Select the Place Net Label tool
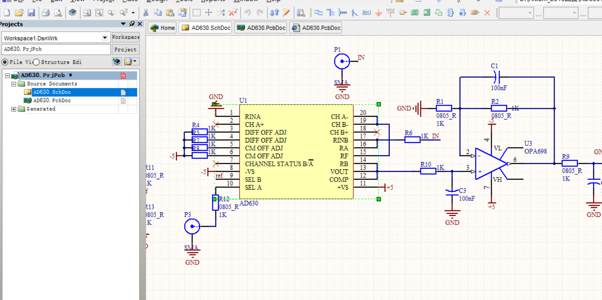Screen dimensions: 602x300 pos(367,13)
